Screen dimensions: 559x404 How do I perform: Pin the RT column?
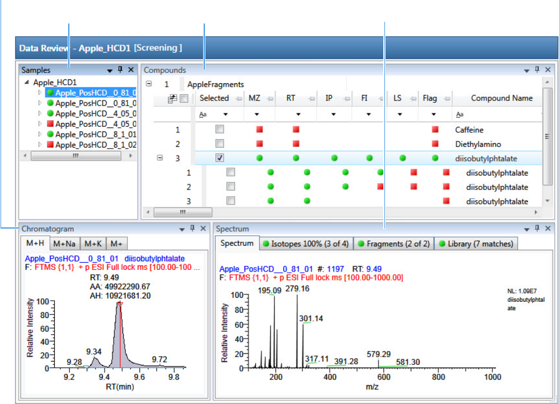312,99
